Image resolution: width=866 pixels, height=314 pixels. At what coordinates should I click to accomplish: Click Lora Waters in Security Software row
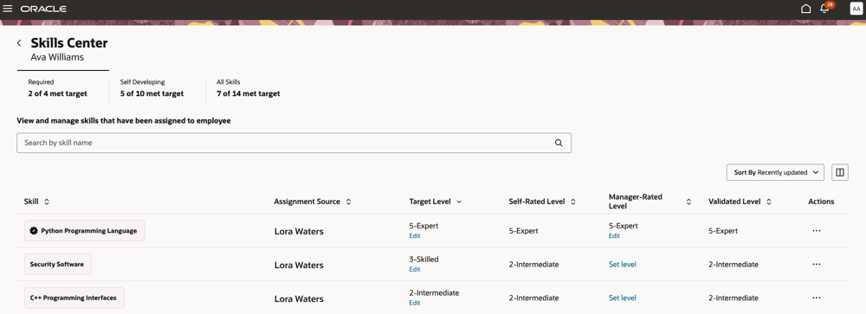point(299,266)
